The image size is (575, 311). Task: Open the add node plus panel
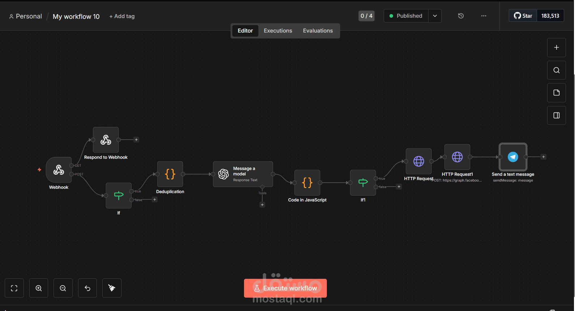tap(557, 47)
